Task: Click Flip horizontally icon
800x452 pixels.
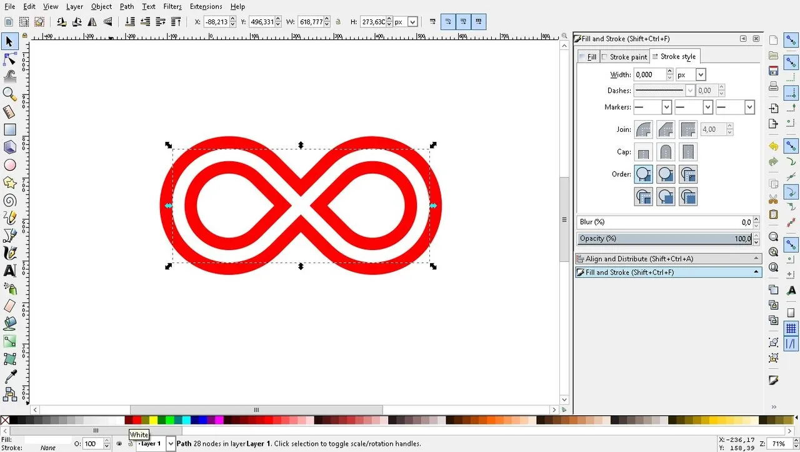Action: tap(92, 22)
